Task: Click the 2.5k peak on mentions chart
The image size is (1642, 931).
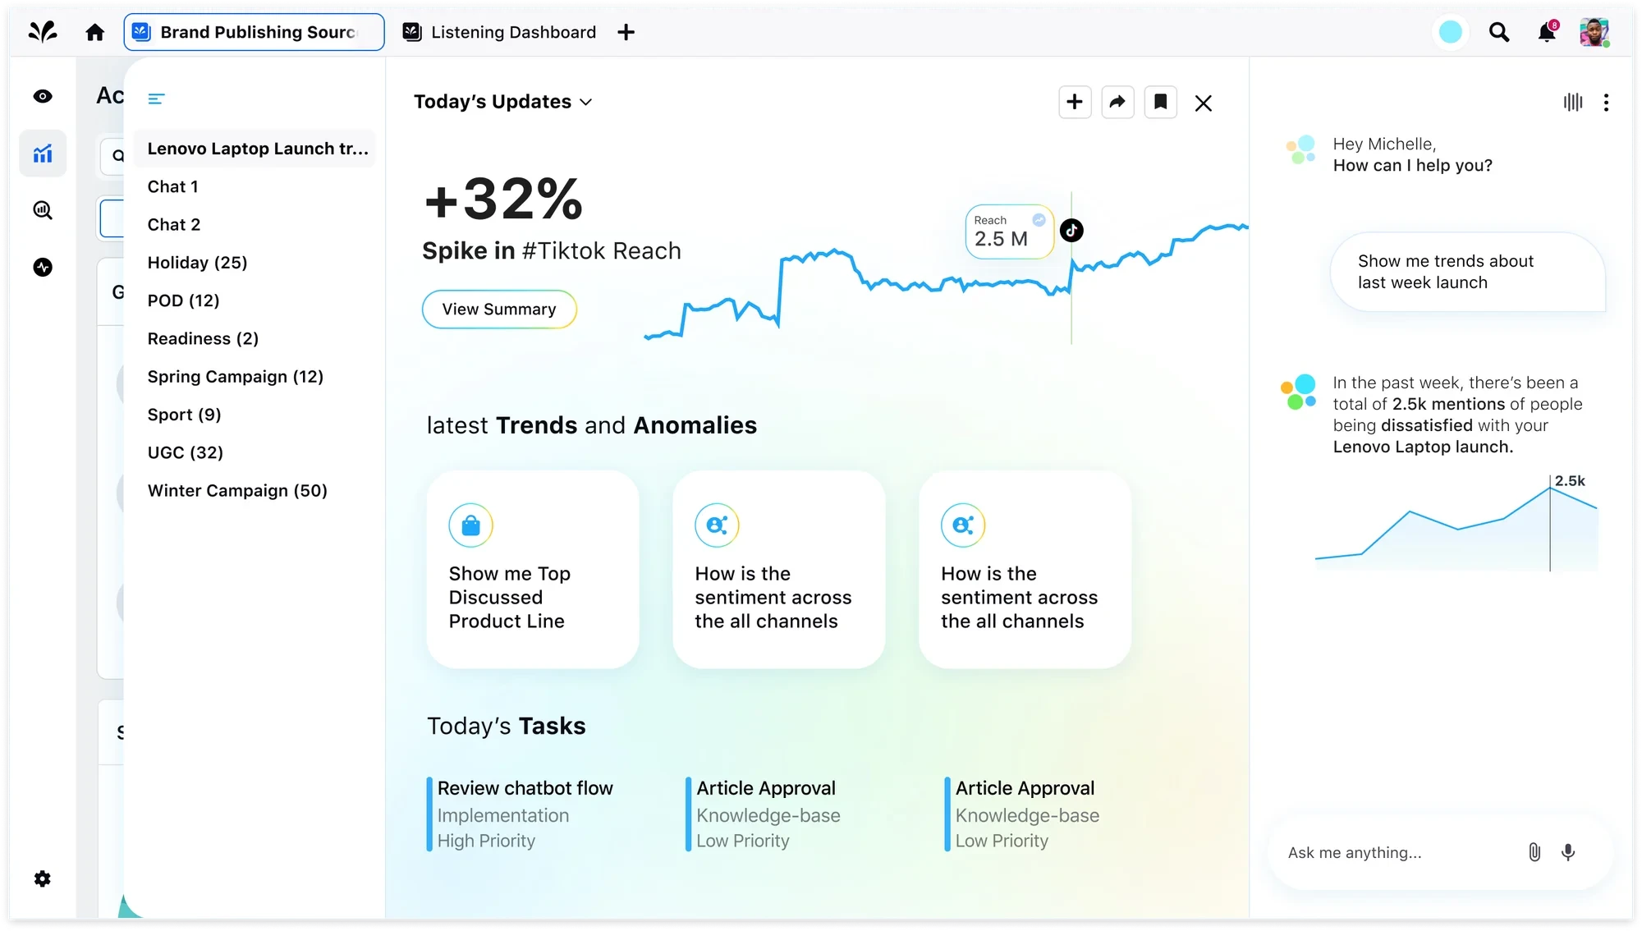Action: (x=1550, y=488)
